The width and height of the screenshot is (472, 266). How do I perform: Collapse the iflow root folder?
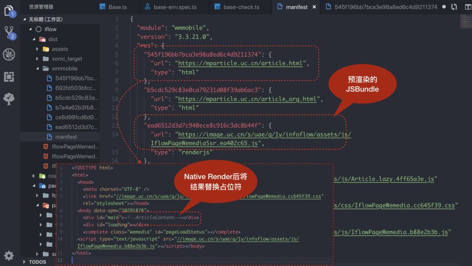tap(31, 29)
